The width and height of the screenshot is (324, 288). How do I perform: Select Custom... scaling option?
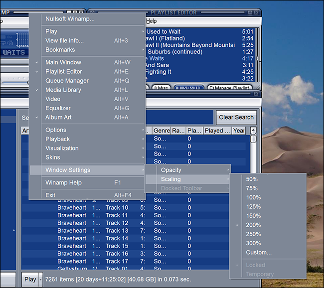point(258,252)
